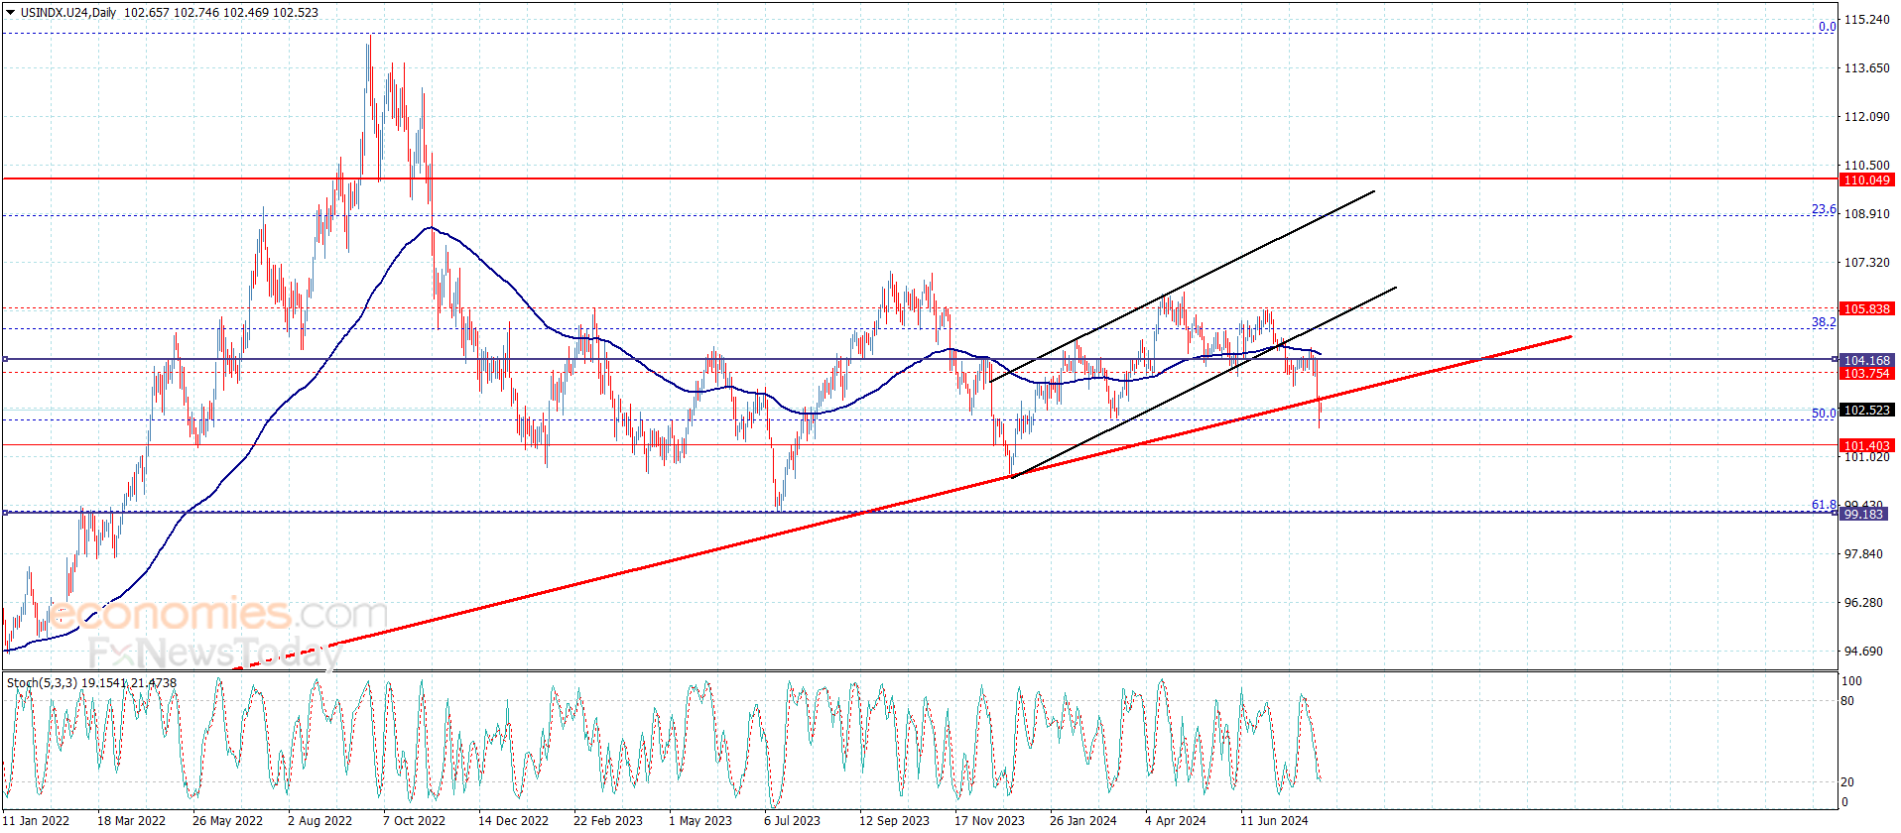Click the 14 Dec 2022 date label

[x=513, y=820]
